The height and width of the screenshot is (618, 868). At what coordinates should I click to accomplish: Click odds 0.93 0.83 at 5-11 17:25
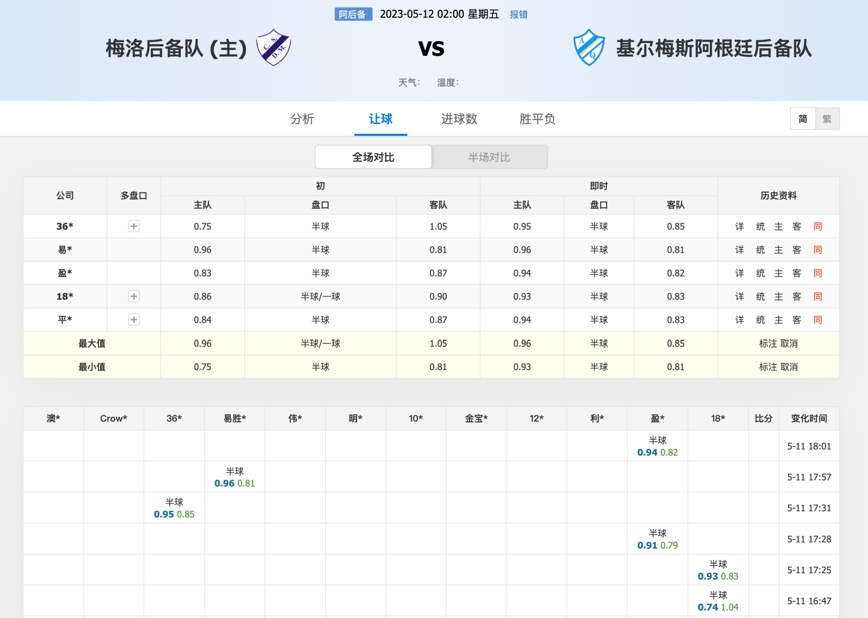pos(718,576)
